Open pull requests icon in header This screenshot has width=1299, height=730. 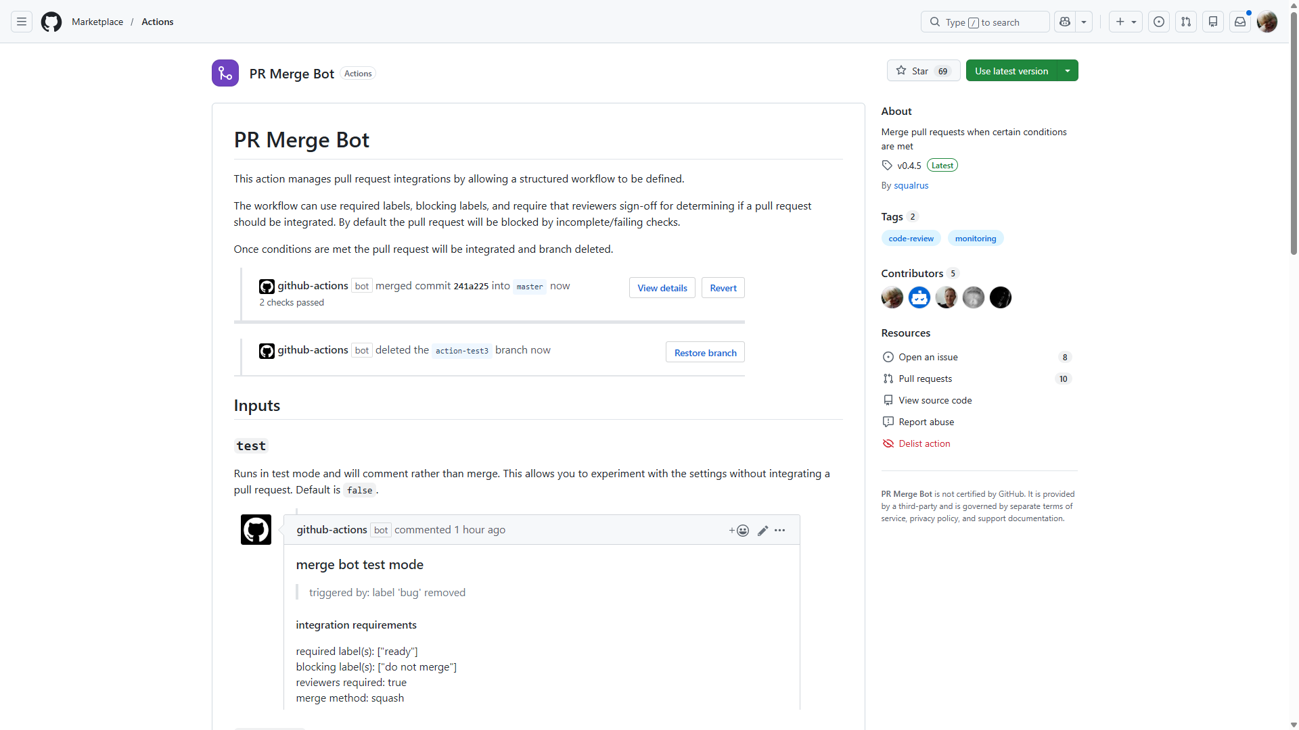(x=1186, y=22)
